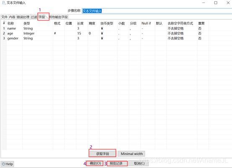Cancel with the 取消(C) button
The image size is (232, 168).
(x=139, y=163)
